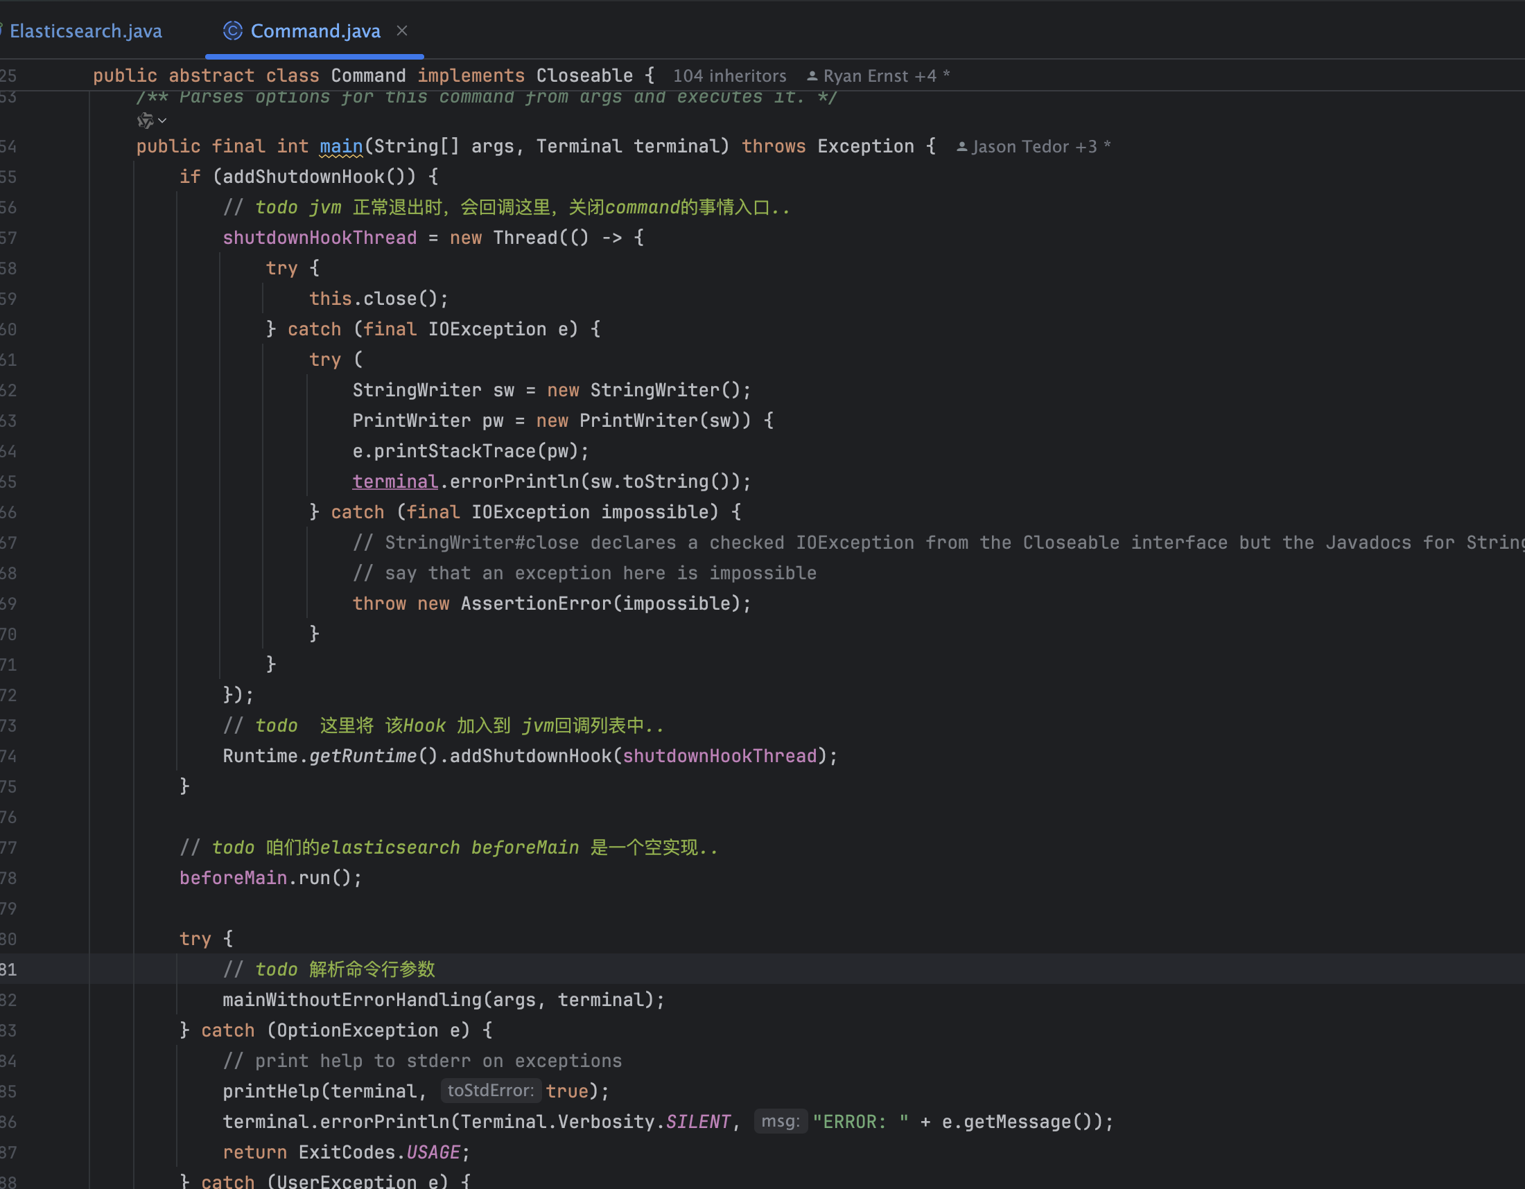1525x1189 pixels.
Task: Click the Command.java class file icon
Action: [232, 30]
